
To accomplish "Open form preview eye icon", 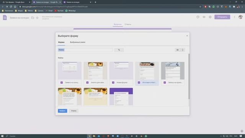I will [204, 17].
